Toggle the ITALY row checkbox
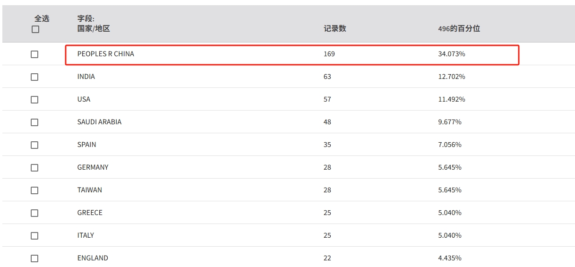Image resolution: width=575 pixels, height=267 pixels. [x=34, y=236]
